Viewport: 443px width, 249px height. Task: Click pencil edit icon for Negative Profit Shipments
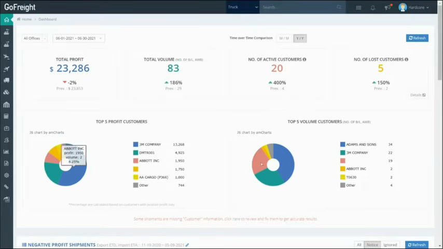tap(187, 245)
